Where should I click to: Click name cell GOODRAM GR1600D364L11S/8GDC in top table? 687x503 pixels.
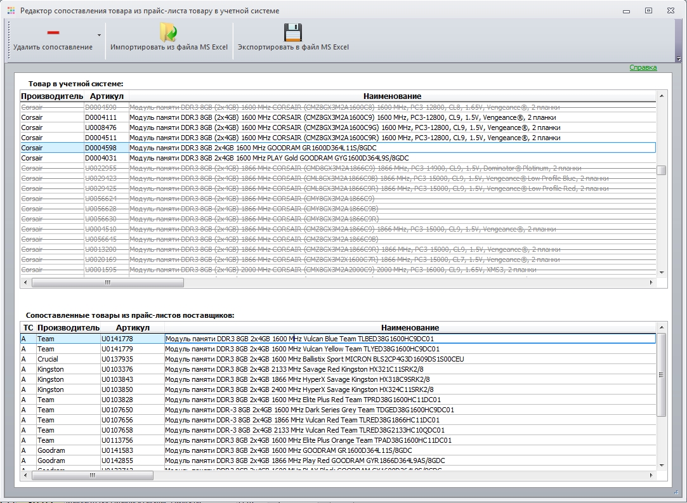pos(392,148)
